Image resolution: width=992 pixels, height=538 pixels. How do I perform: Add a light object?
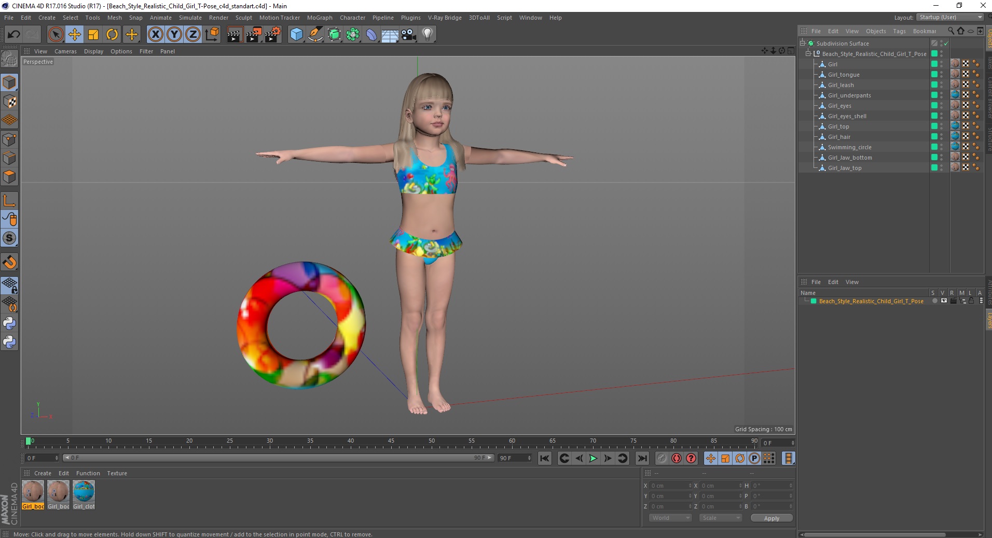(x=428, y=35)
